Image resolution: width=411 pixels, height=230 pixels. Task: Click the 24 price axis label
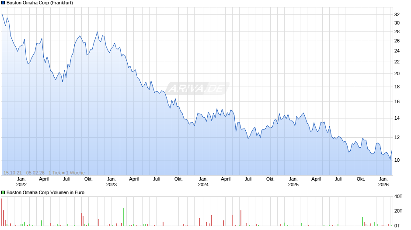tap(397, 51)
